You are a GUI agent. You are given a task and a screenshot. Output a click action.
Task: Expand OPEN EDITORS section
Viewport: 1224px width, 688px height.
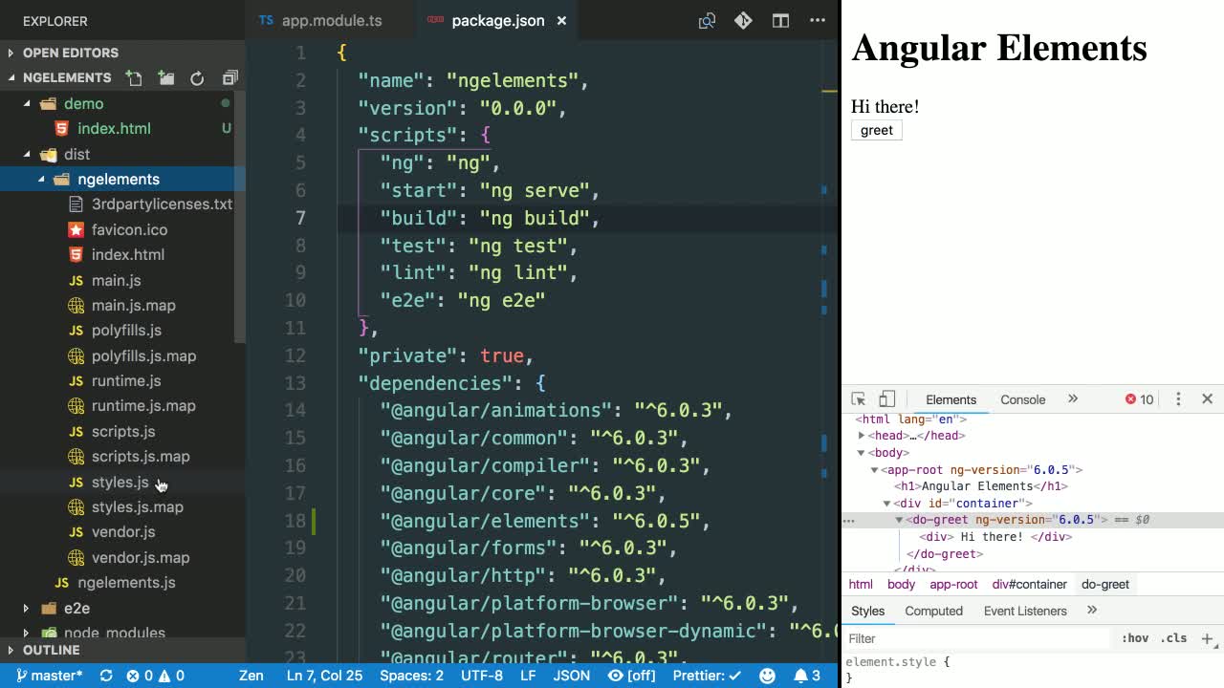click(x=122, y=53)
